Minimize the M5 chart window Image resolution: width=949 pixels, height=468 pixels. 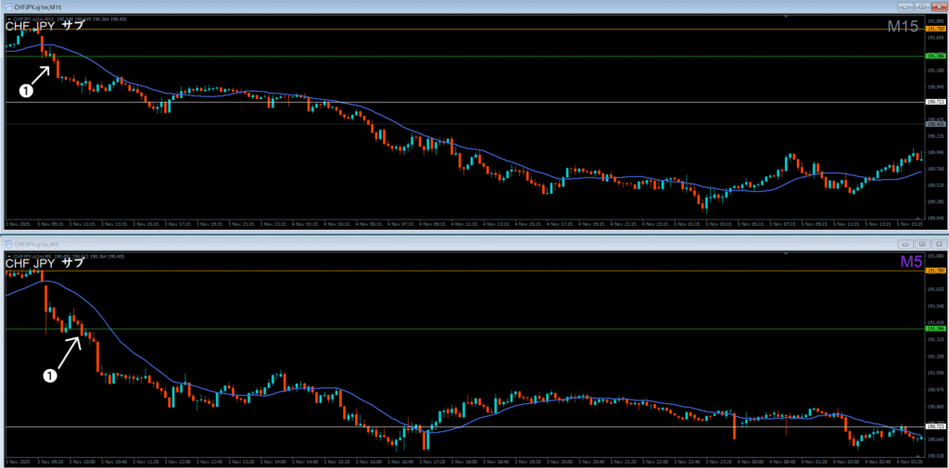[x=905, y=244]
